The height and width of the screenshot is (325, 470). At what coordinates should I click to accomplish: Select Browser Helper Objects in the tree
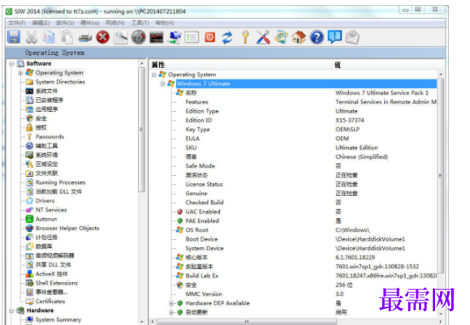click(x=67, y=228)
